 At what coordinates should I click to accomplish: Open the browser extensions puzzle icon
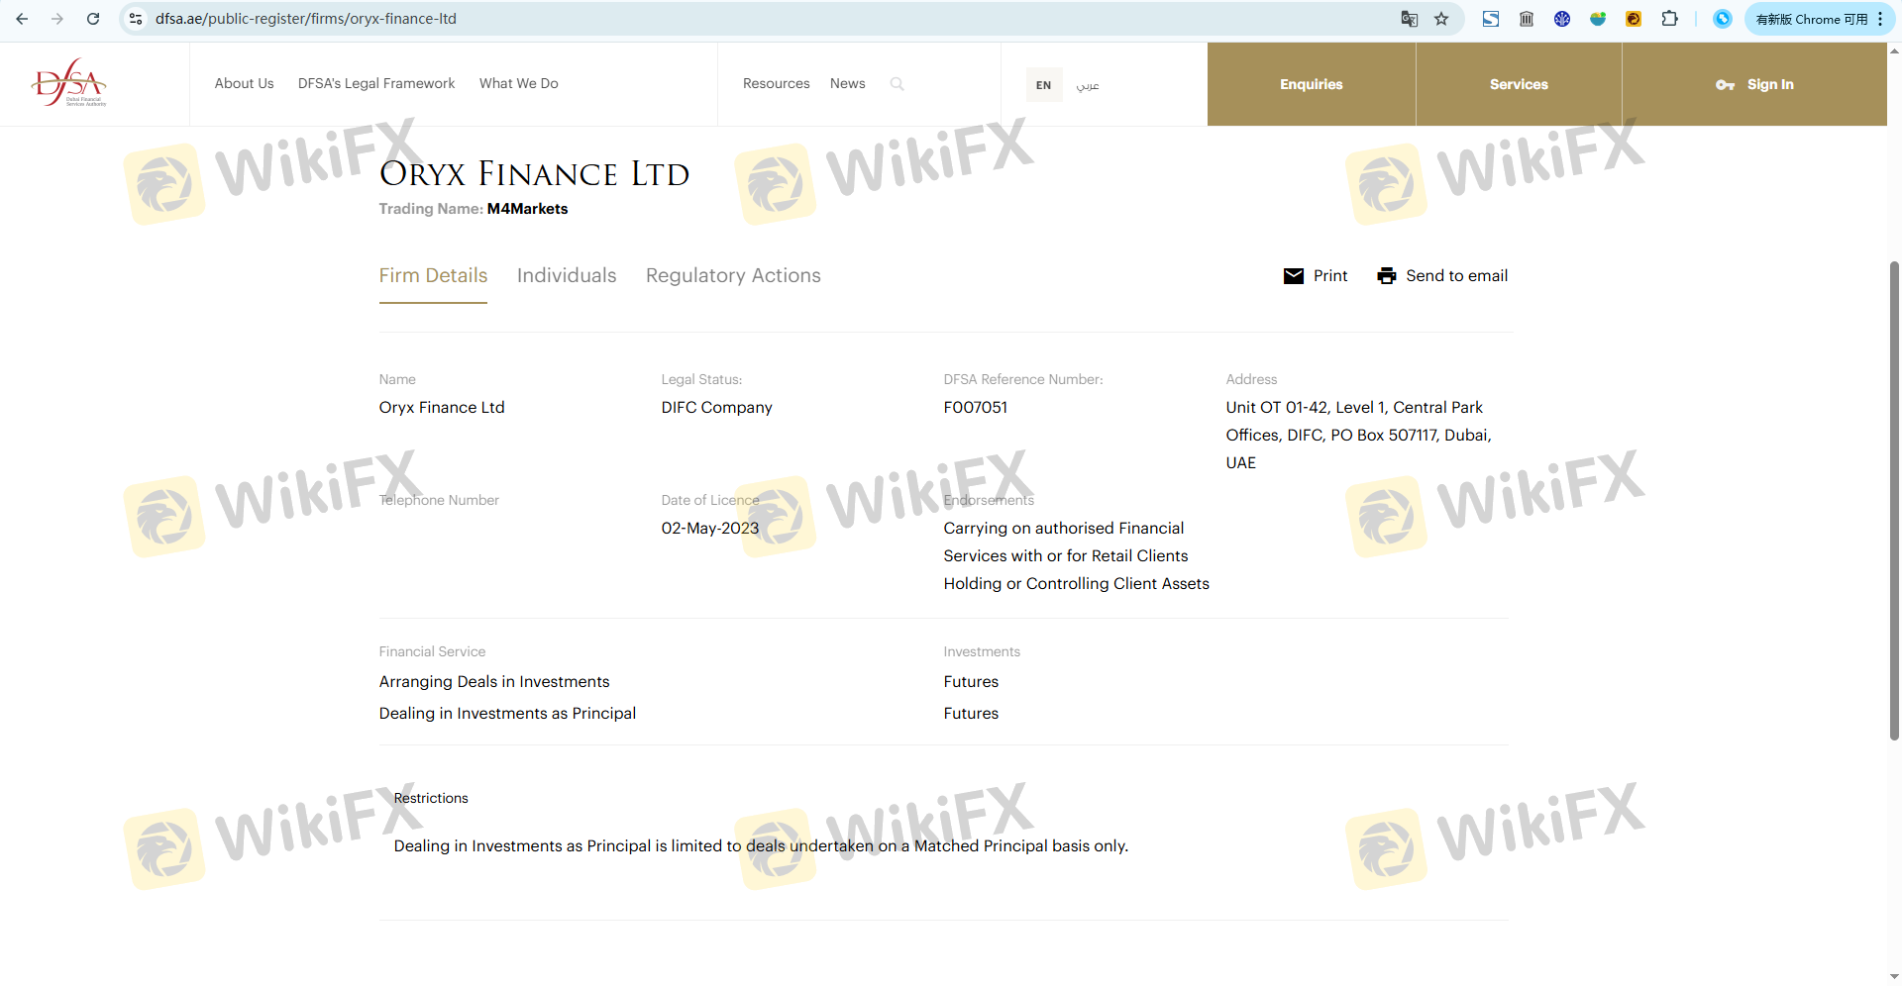(x=1669, y=19)
